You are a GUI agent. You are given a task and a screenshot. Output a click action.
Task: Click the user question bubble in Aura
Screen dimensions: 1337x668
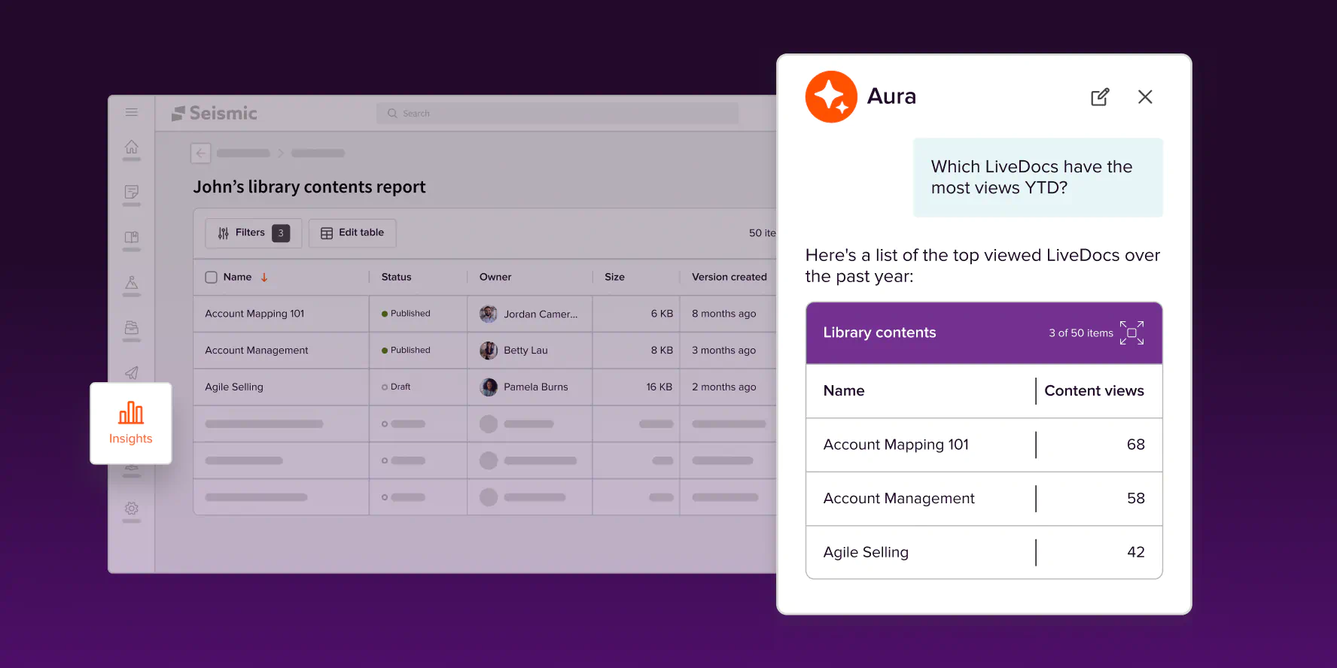1038,178
